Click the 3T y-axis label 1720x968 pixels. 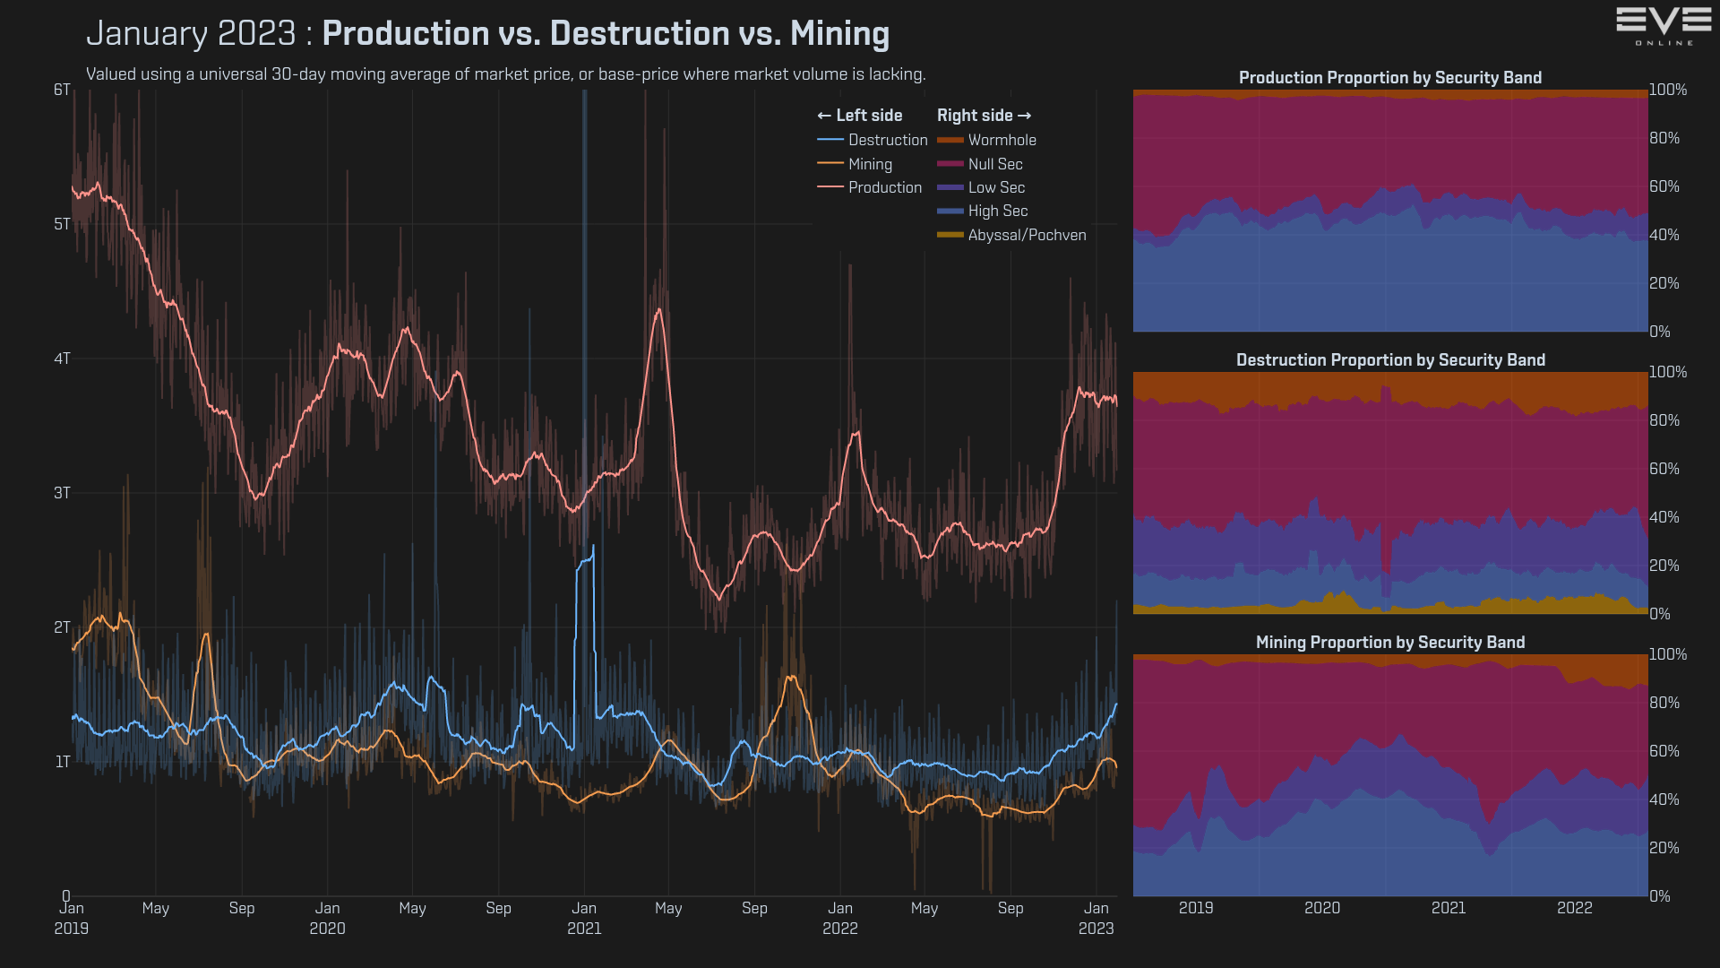[62, 493]
